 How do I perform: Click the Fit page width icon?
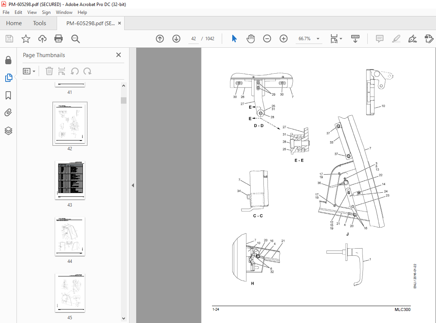tap(334, 39)
